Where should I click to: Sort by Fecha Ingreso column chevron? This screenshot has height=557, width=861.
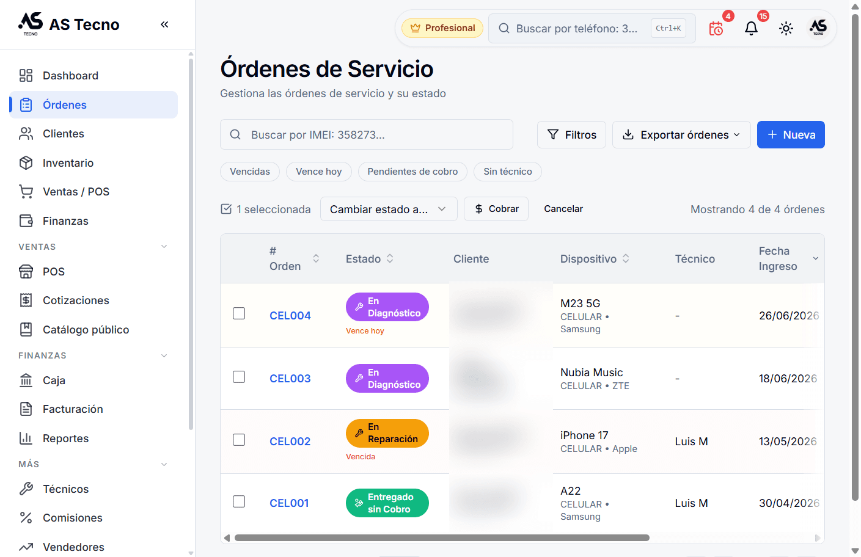point(815,258)
